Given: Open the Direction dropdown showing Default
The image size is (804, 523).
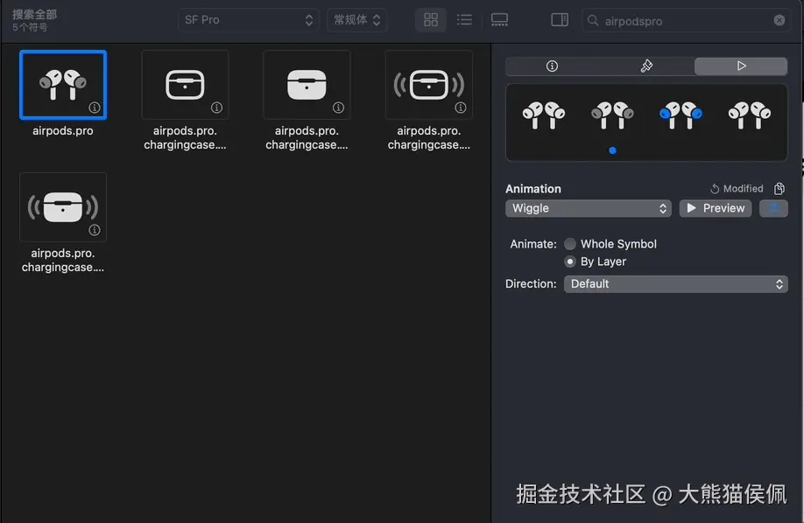Looking at the screenshot, I should click(x=675, y=283).
